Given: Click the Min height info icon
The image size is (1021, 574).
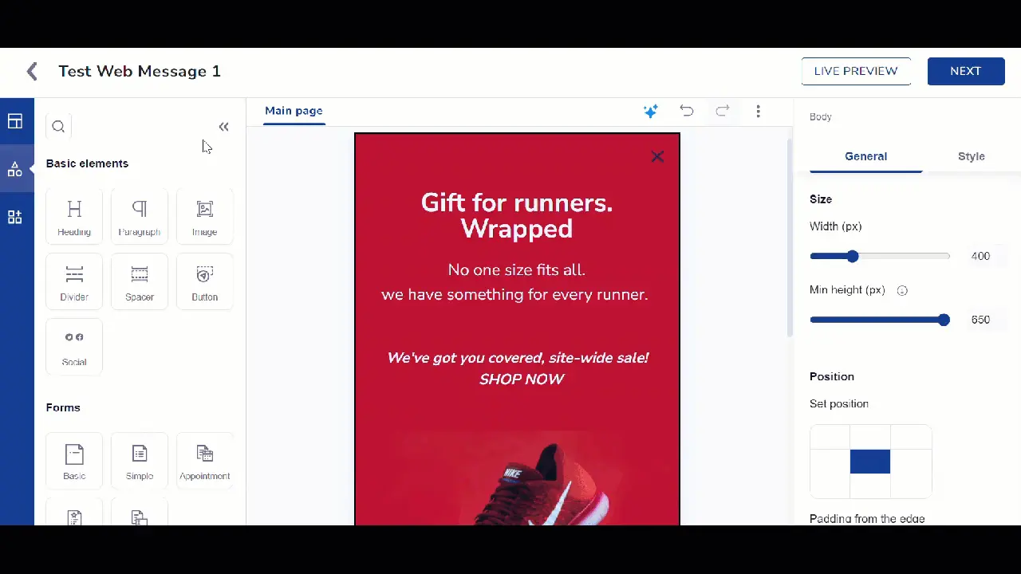Looking at the screenshot, I should pos(902,291).
